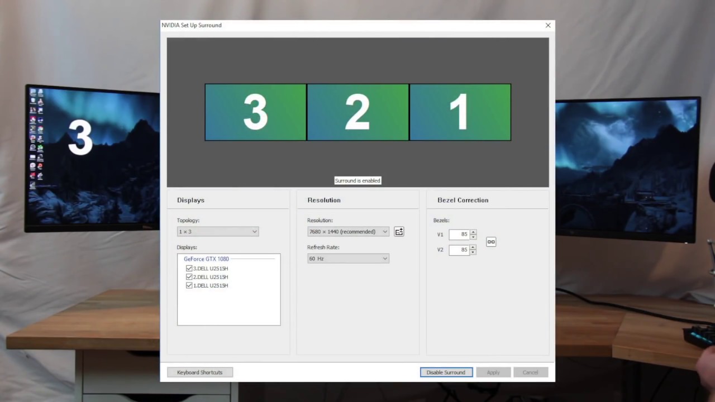Click the V1 bezel input field
This screenshot has height=402, width=715.
pyautogui.click(x=459, y=234)
